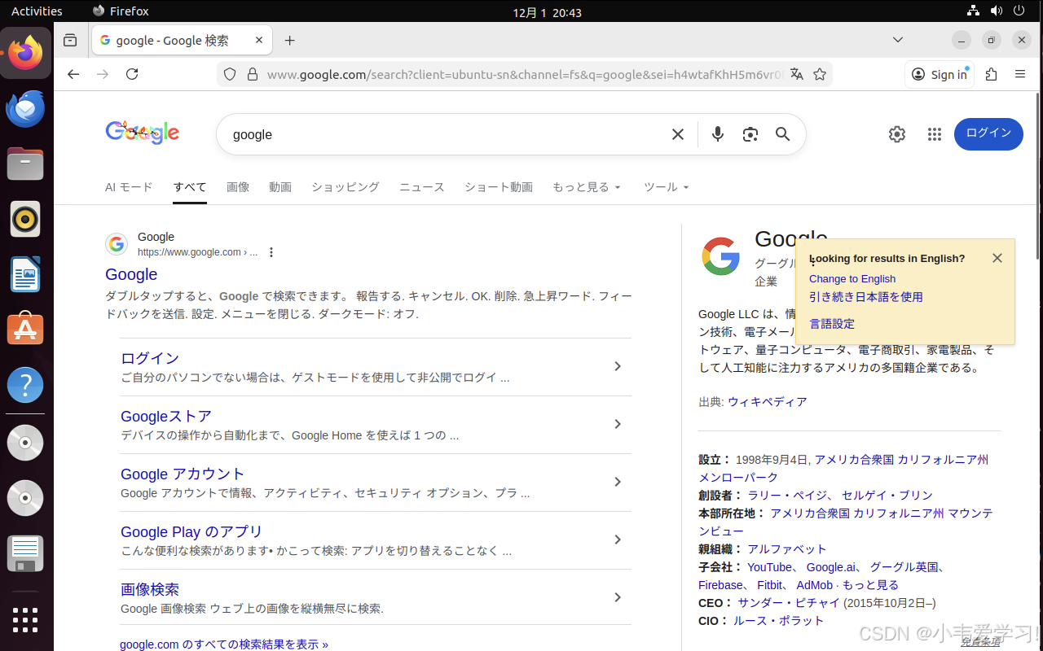The width and height of the screenshot is (1043, 651).
Task: Open a new tab with plus button
Action: 289,40
